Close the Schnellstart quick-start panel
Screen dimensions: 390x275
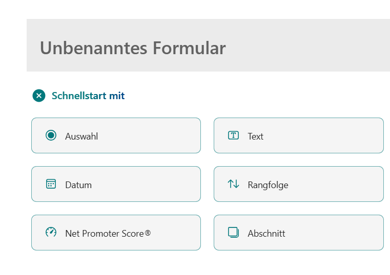39,96
